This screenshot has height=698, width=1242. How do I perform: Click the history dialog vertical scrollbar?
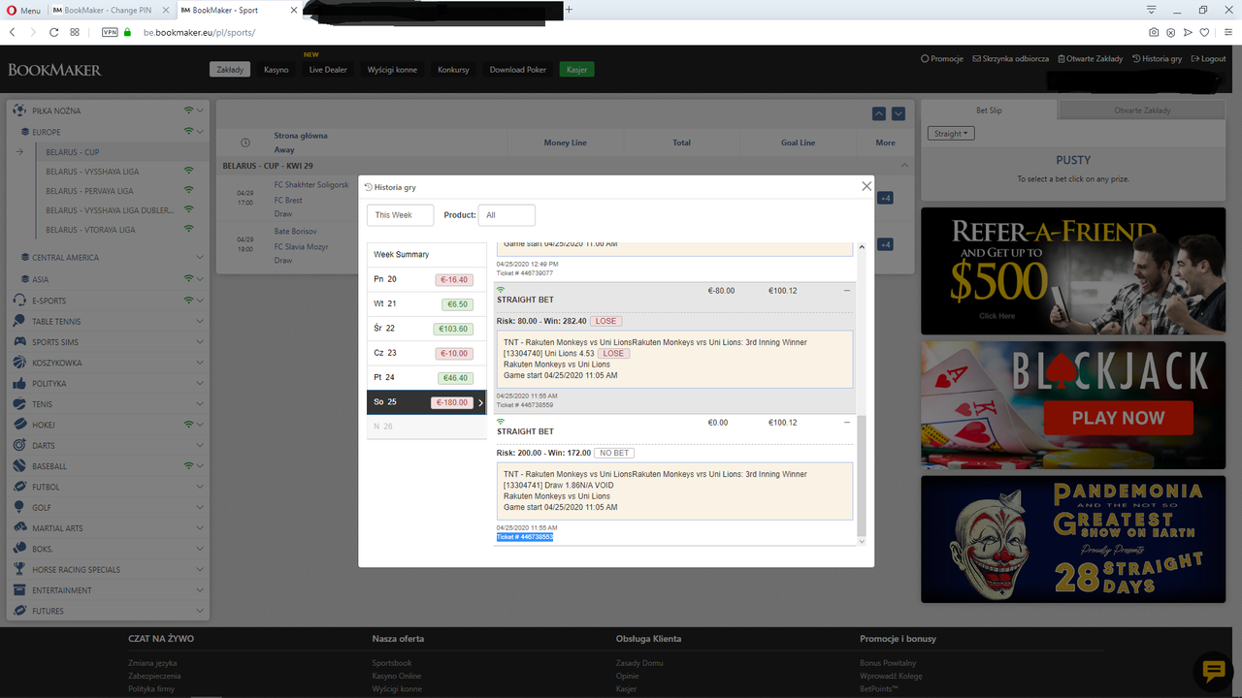pos(862,475)
